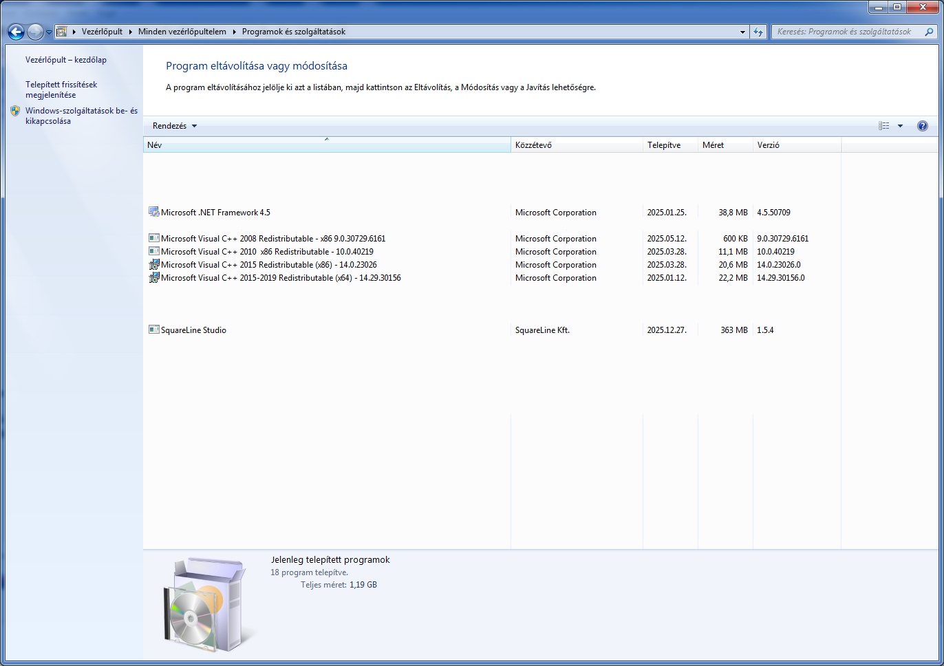944x666 pixels.
Task: Open the recent pages dropdown next to Forward
Action: [49, 32]
